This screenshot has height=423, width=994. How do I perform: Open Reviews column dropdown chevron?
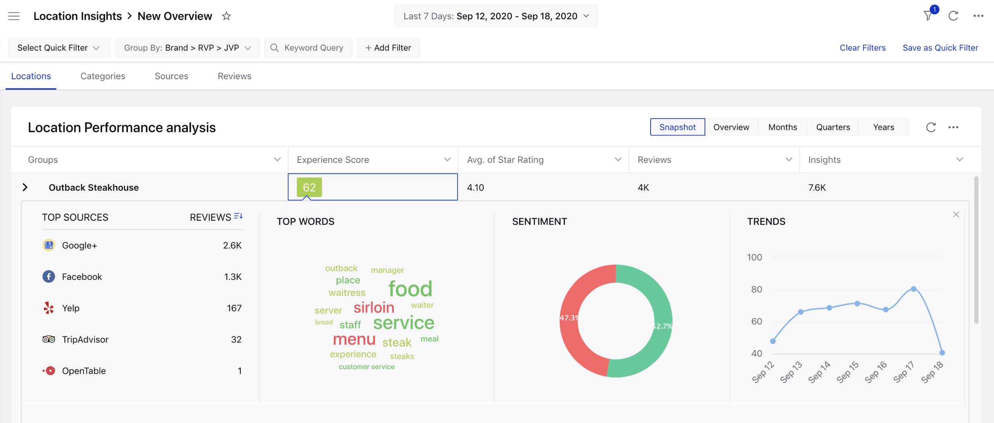point(789,160)
